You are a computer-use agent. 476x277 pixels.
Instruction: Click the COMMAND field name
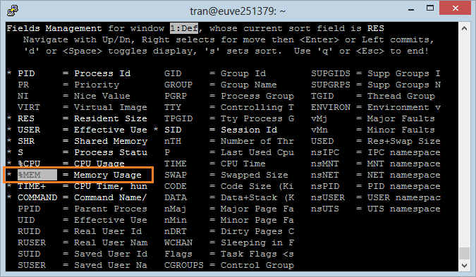pyautogui.click(x=37, y=197)
